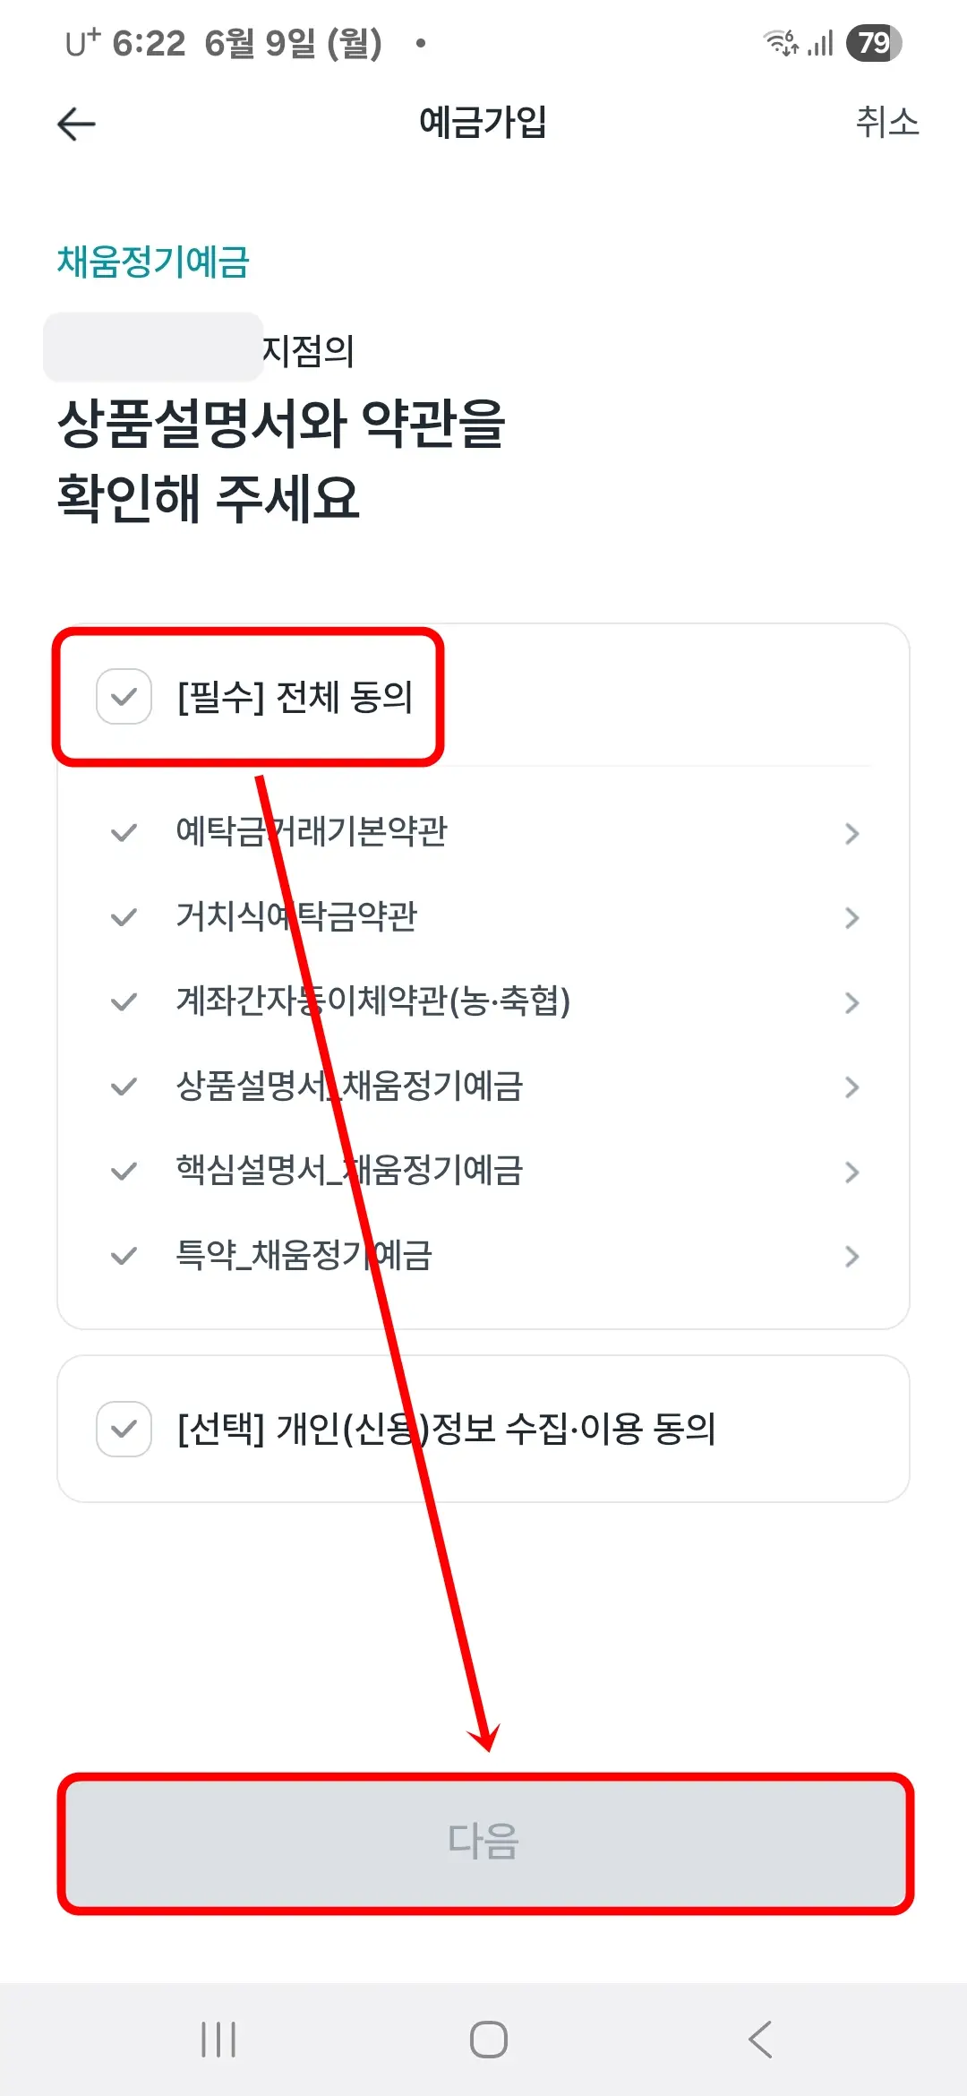Toggle the [선택] 개인(신용)정보 수집·이용 동의 checkbox

123,1428
